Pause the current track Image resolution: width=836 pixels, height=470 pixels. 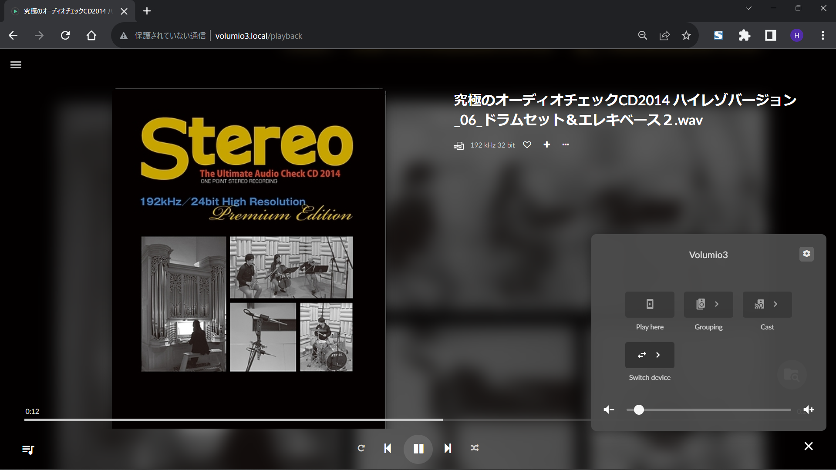[418, 449]
